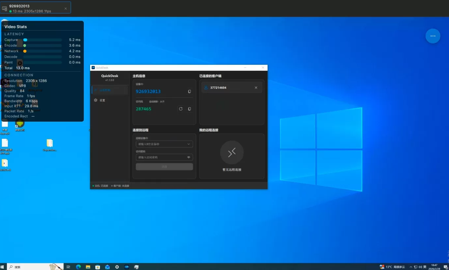Open the Windows Start menu

[x=3, y=267]
